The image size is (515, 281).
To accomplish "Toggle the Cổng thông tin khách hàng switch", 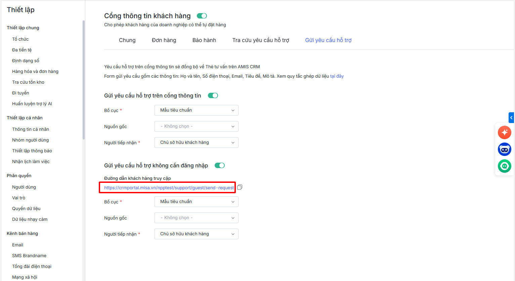I will pos(202,16).
